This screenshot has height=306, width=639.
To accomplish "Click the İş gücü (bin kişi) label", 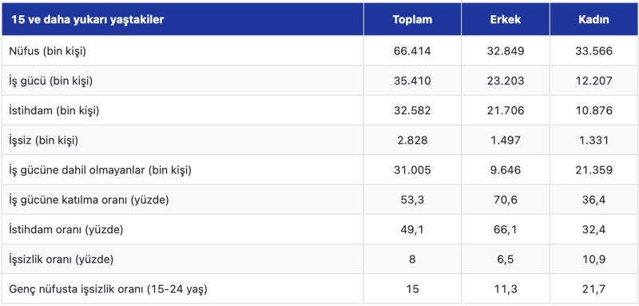I will point(51,81).
